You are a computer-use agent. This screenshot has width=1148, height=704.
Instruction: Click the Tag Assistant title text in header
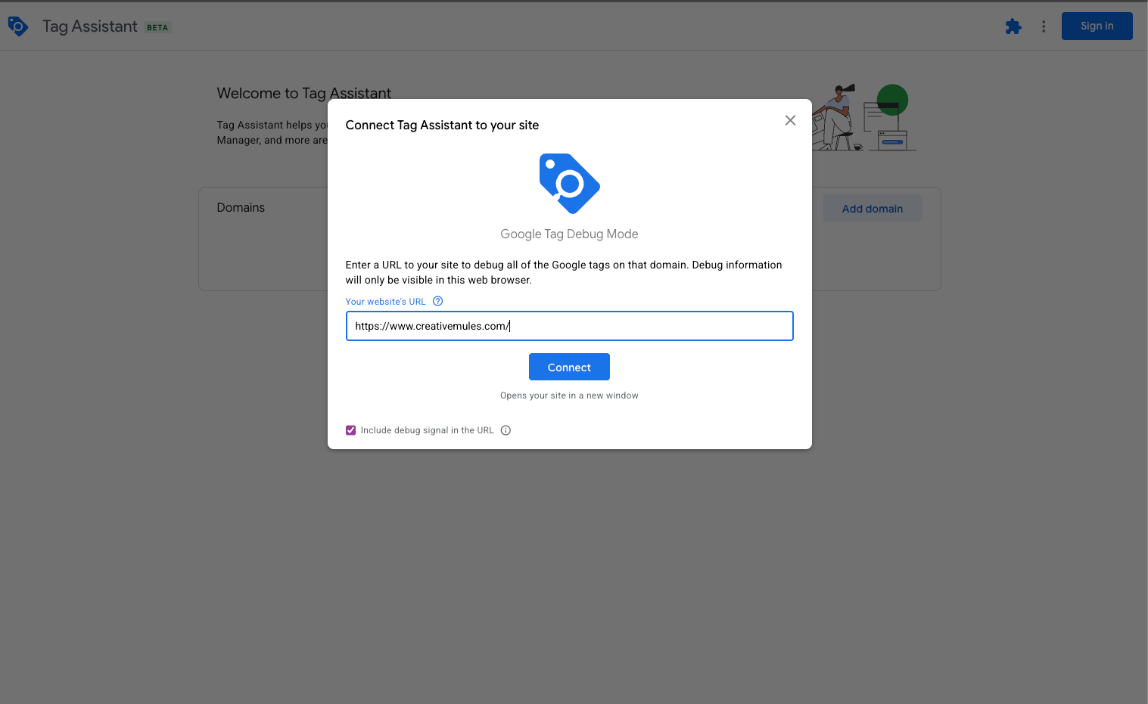click(90, 26)
